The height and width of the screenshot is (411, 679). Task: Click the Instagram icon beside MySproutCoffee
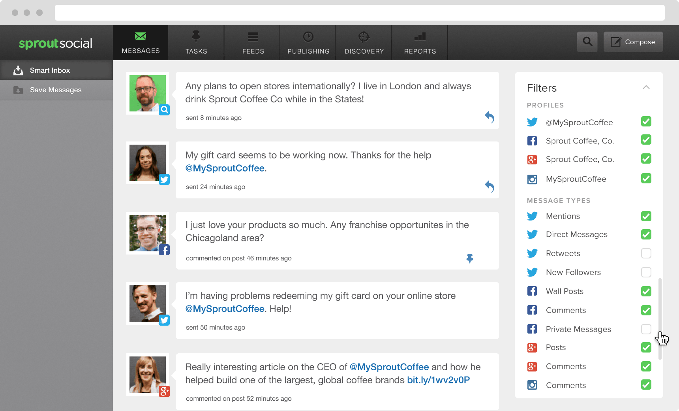532,179
